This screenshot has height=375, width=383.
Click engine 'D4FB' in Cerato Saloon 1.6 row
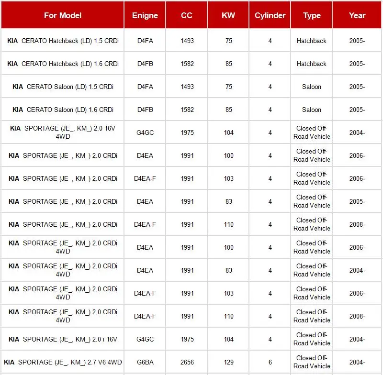pyautogui.click(x=145, y=110)
